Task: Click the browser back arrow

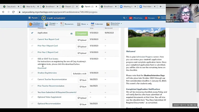Action: pyautogui.click(x=3, y=12)
